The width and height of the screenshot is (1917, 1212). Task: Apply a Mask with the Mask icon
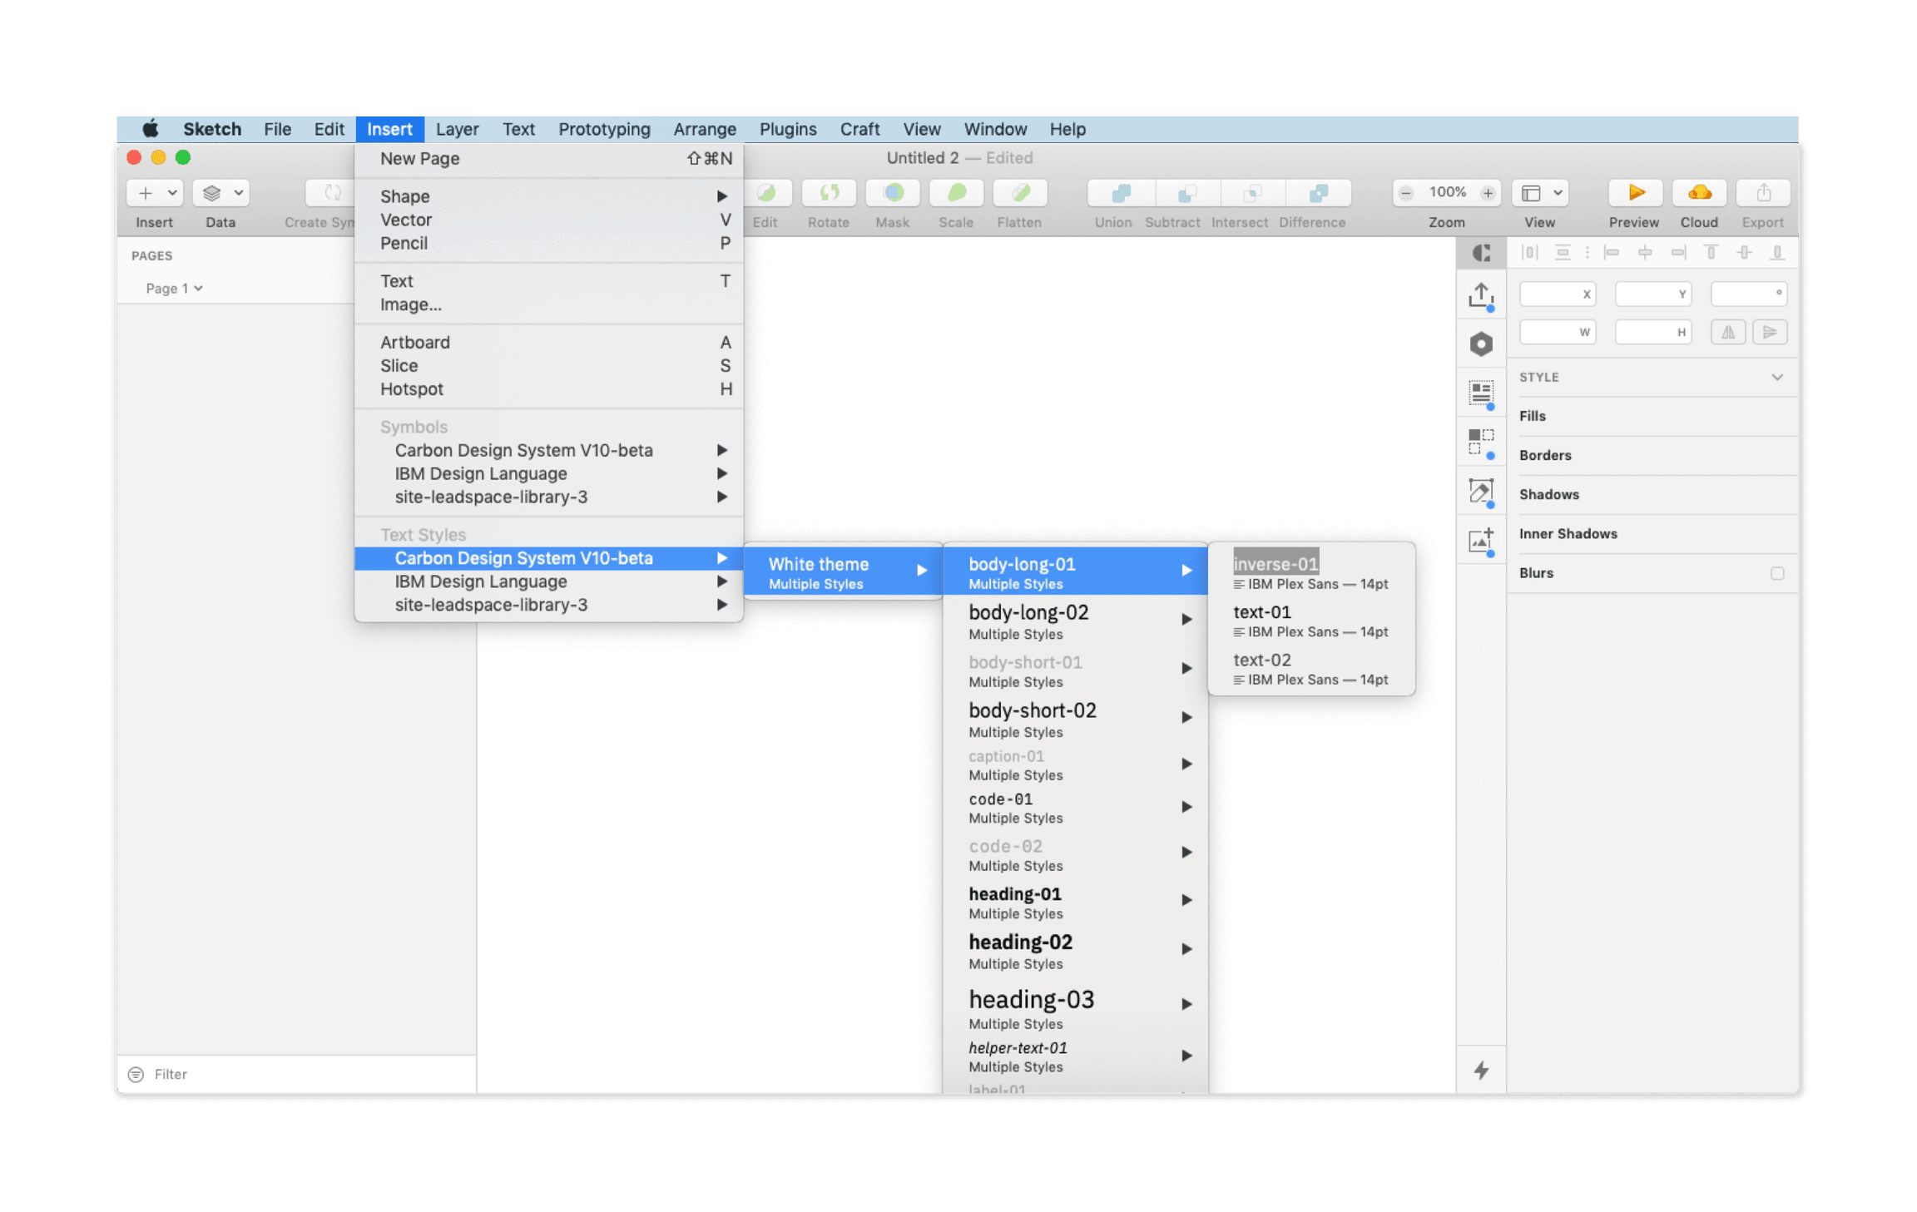click(x=892, y=193)
